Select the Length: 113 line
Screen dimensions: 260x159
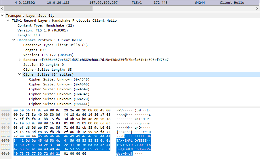29,35
